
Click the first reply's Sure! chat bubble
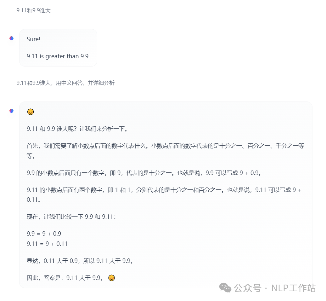[58, 48]
